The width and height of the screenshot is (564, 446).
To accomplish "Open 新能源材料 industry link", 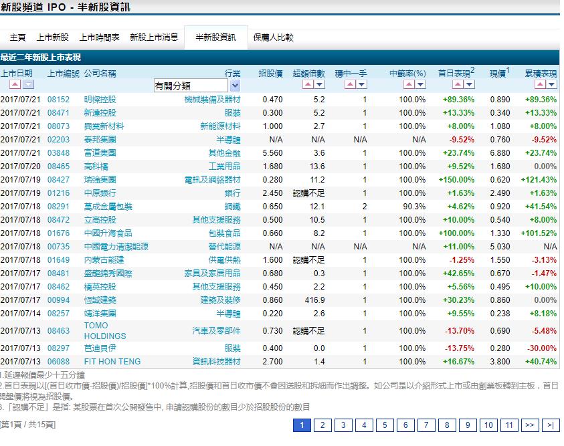I will [220, 126].
